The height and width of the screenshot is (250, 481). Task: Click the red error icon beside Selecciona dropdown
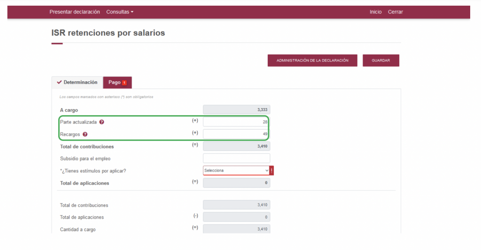pos(272,171)
